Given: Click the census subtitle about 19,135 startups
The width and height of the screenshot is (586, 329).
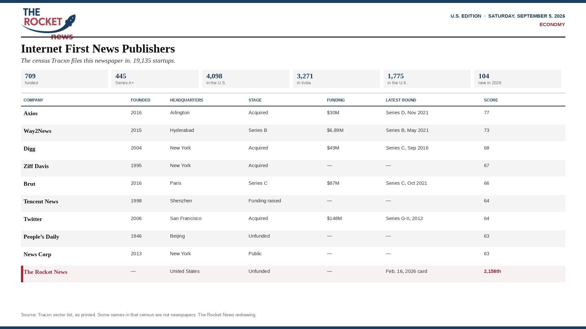Looking at the screenshot, I should tap(98, 61).
